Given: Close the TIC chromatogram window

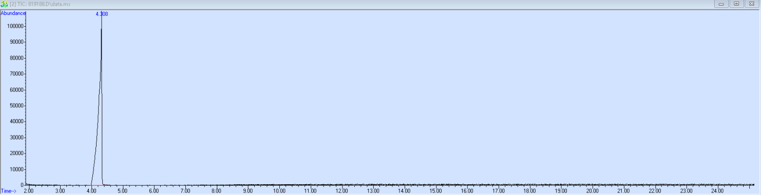Looking at the screenshot, I should click(751, 4).
